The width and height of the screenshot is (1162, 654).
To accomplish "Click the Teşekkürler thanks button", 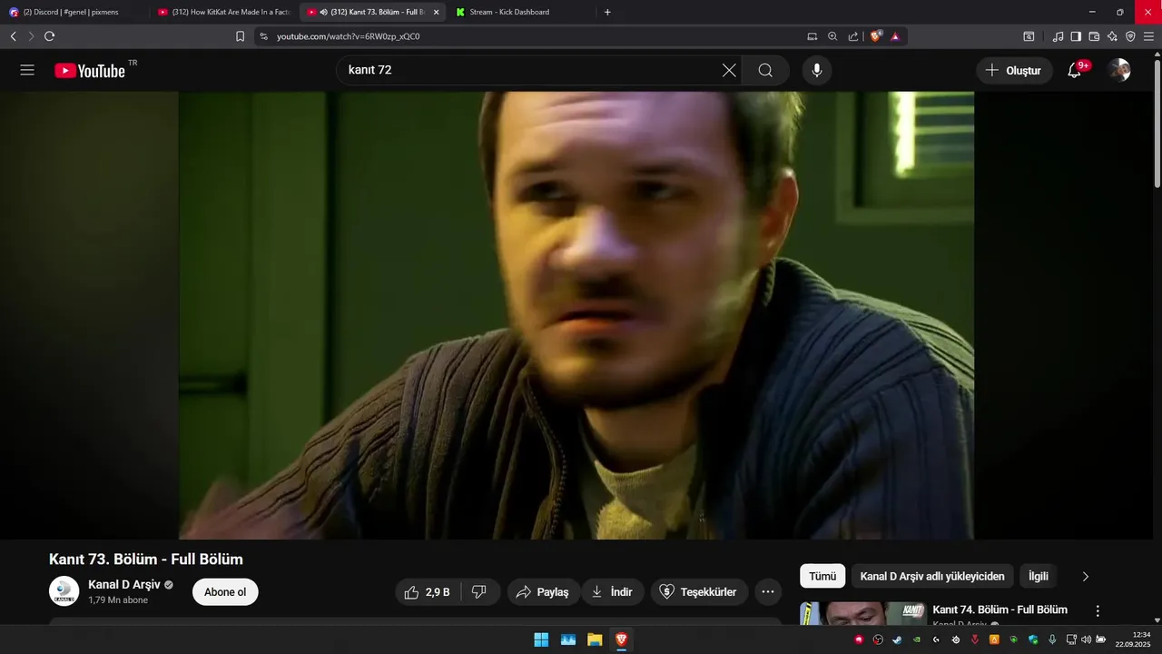I will 699,592.
